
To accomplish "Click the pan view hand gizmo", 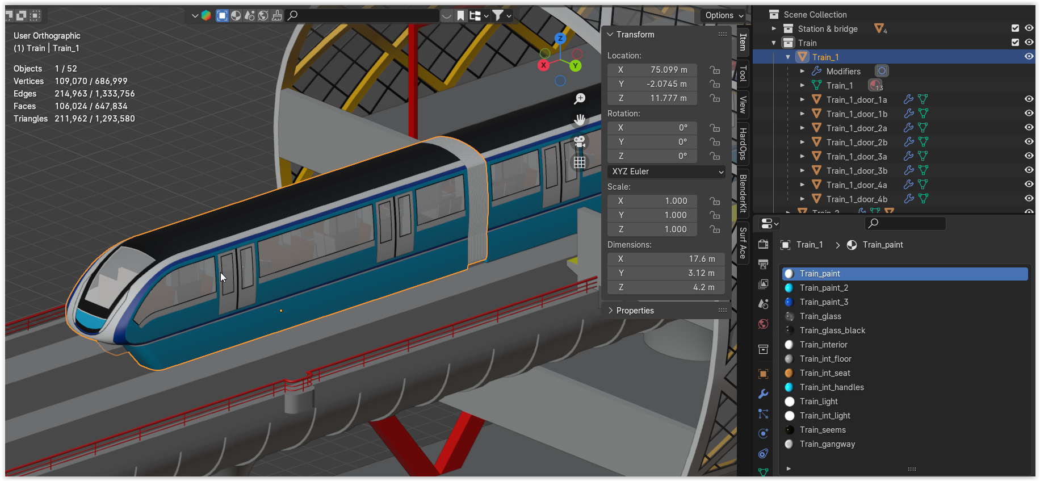I will click(x=580, y=120).
